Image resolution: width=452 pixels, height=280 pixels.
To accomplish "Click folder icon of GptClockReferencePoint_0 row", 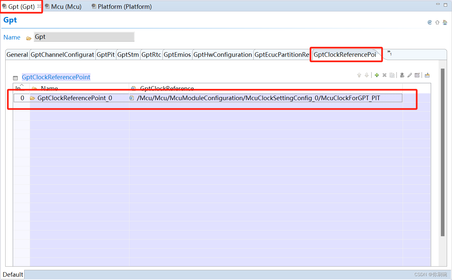I will [x=32, y=98].
